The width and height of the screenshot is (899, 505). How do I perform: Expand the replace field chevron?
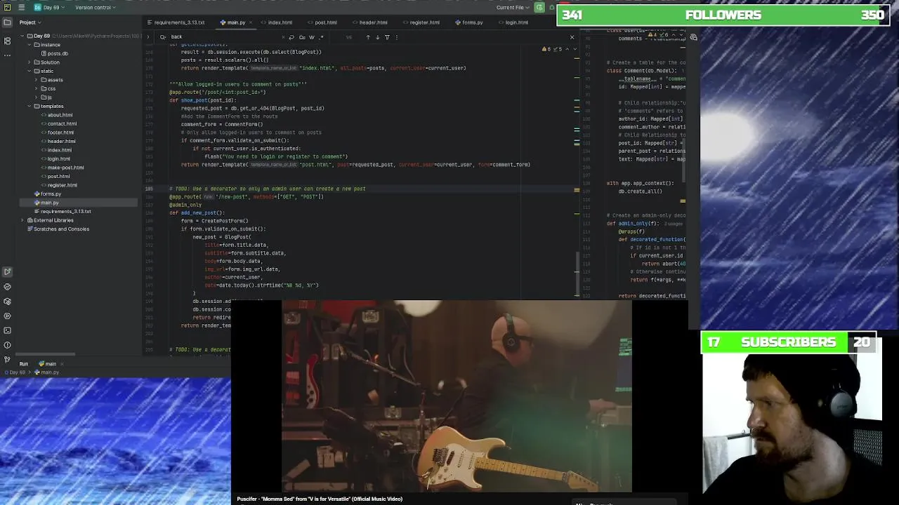point(150,37)
